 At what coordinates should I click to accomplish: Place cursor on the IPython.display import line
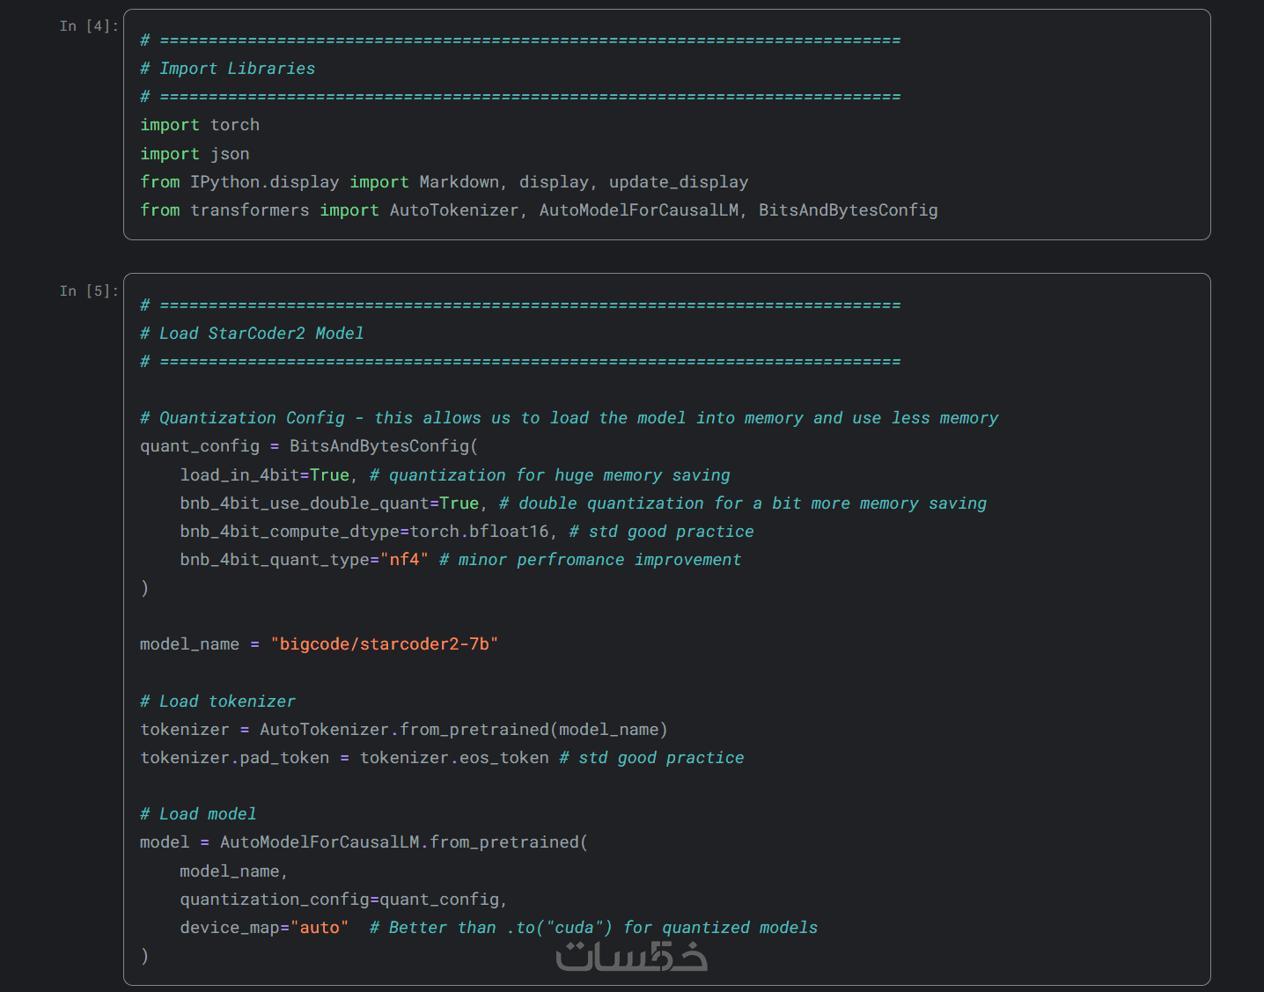point(444,182)
